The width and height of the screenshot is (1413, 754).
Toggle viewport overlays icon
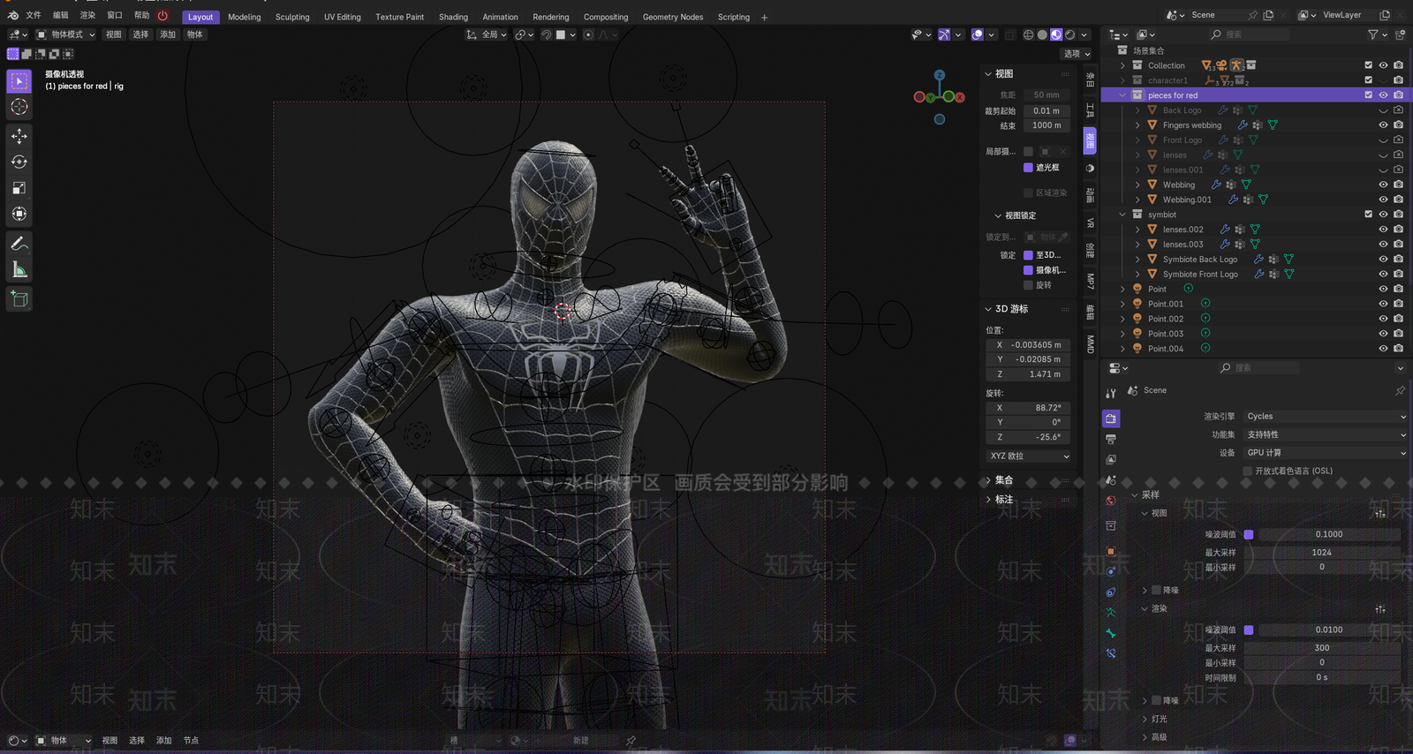pyautogui.click(x=978, y=34)
